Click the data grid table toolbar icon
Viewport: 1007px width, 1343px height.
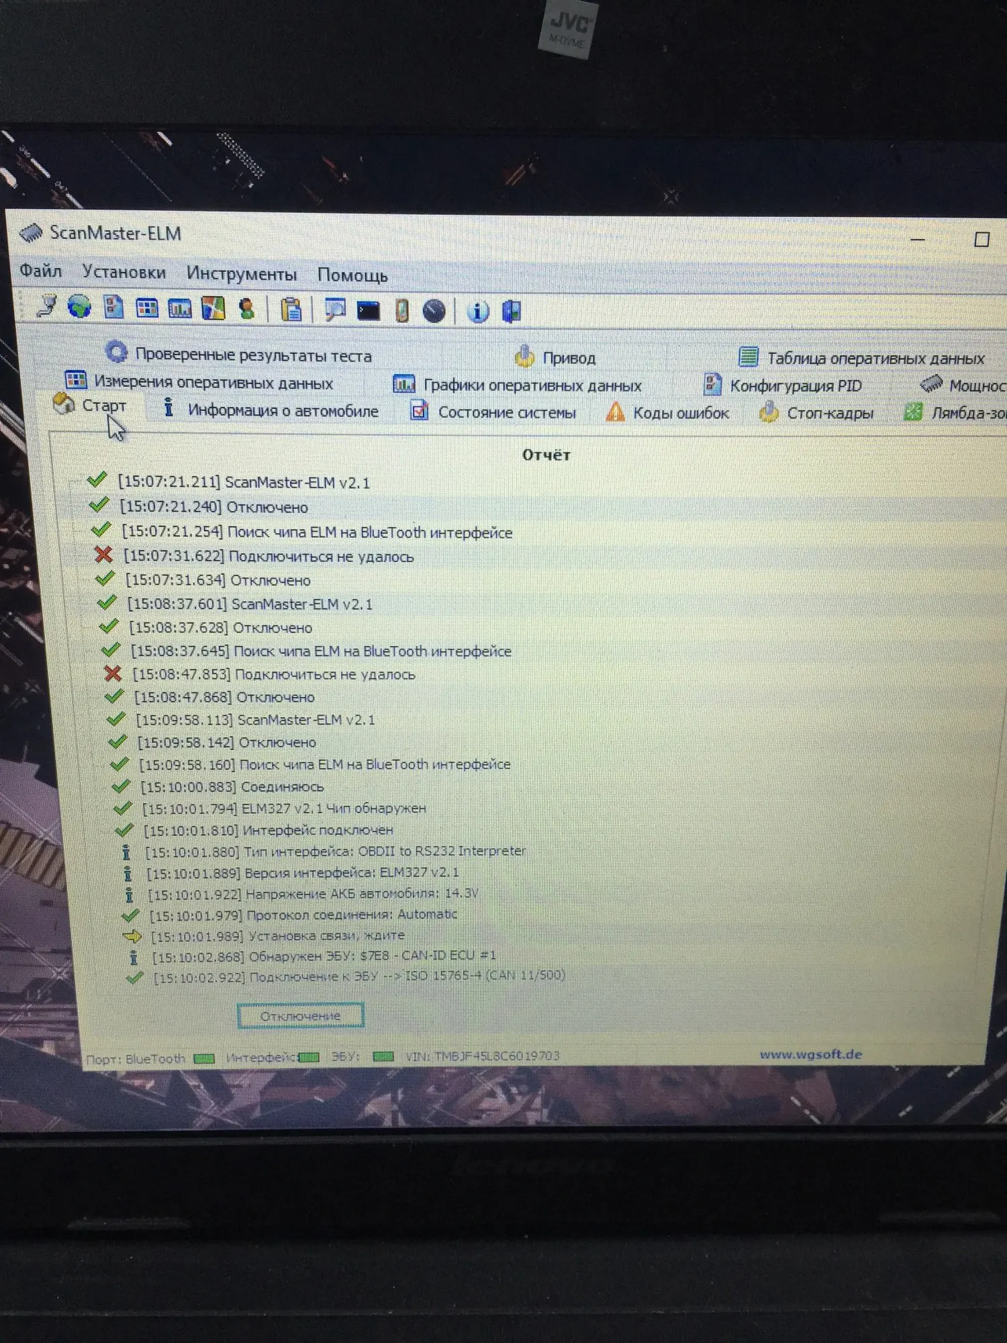pyautogui.click(x=146, y=308)
